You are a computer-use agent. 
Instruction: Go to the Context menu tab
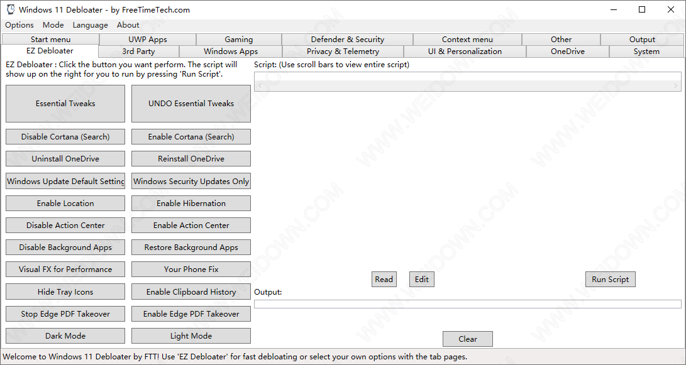(x=467, y=40)
